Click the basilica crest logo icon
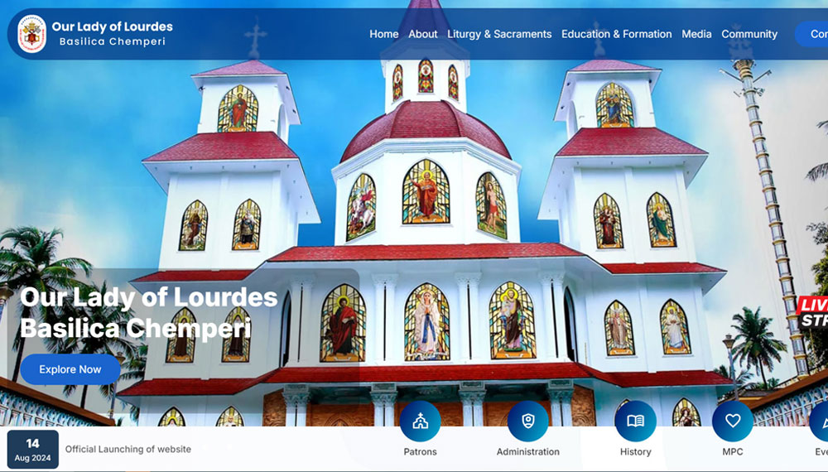 [32, 34]
